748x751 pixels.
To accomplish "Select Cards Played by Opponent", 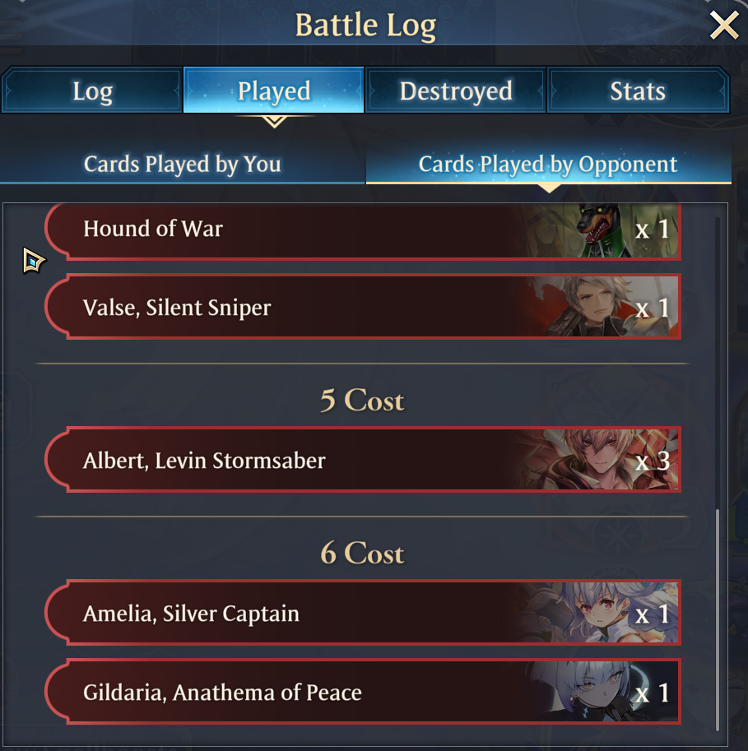I will [x=548, y=164].
